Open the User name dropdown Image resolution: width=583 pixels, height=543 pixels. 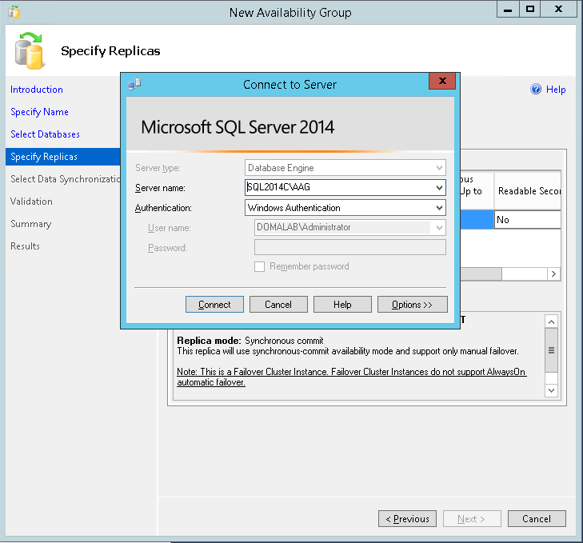coord(439,228)
